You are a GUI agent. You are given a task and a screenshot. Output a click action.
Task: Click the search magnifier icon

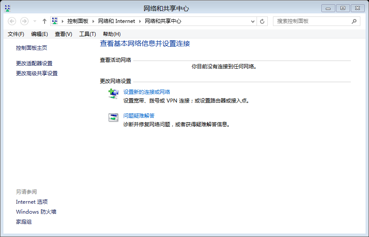(354, 21)
